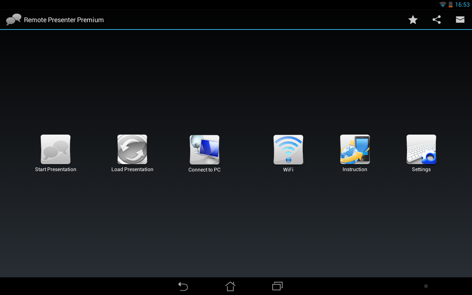
Task: Tap the "WiFi" label
Action: (x=288, y=170)
